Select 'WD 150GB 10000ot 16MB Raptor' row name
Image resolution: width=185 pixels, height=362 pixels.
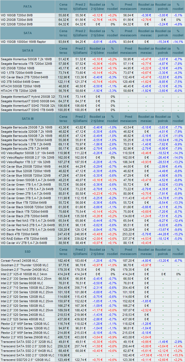pos(23,42)
